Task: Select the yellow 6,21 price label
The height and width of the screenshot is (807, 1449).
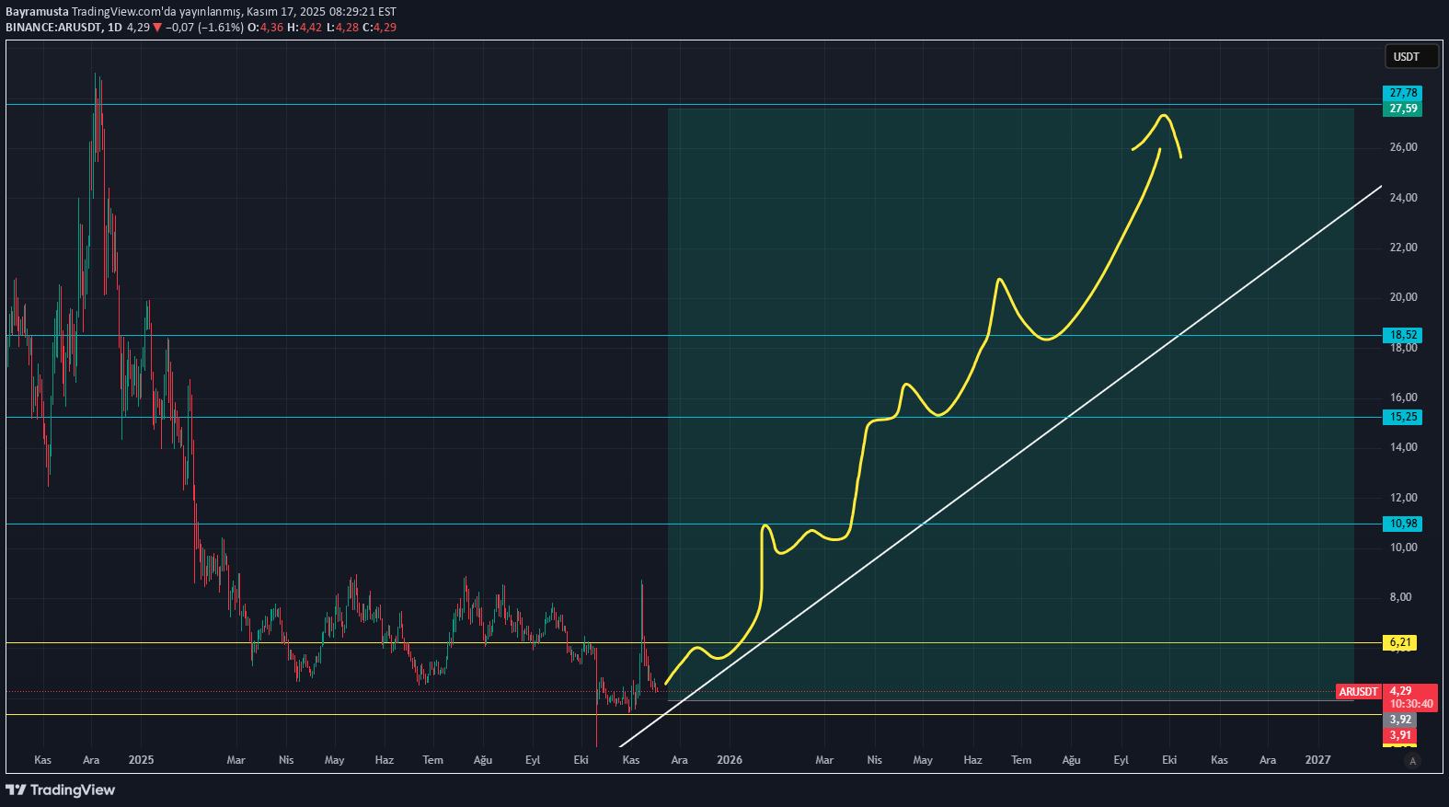Action: (1399, 642)
